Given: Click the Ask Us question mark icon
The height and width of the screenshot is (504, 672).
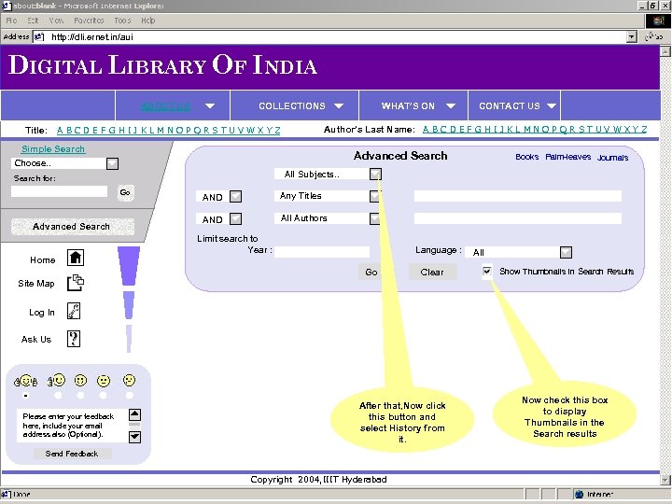Looking at the screenshot, I should tap(74, 339).
